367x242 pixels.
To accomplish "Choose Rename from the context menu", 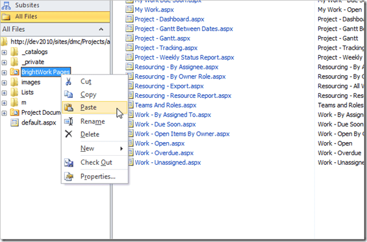I will (95, 121).
